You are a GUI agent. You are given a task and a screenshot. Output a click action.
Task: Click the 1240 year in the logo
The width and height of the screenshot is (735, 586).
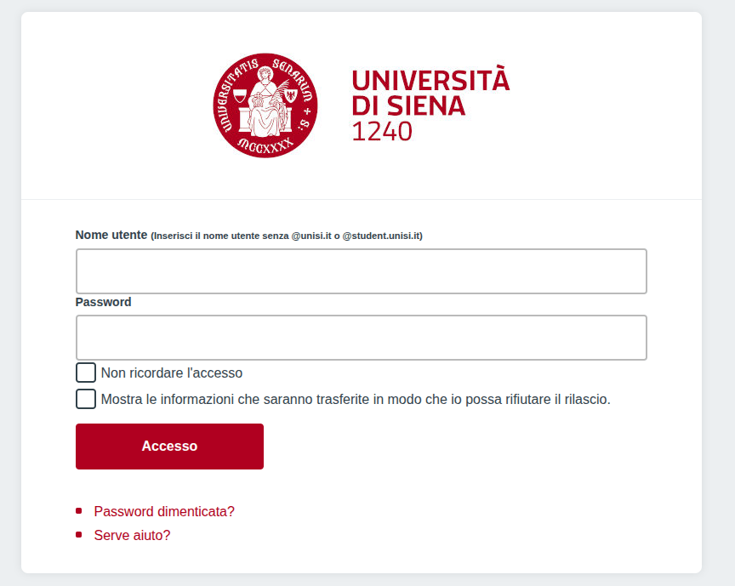click(382, 132)
